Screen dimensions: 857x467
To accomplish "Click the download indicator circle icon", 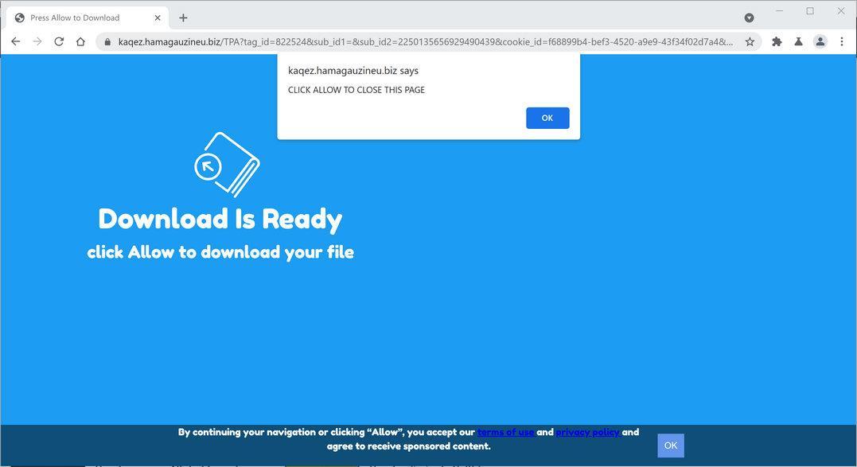I will pyautogui.click(x=749, y=17).
